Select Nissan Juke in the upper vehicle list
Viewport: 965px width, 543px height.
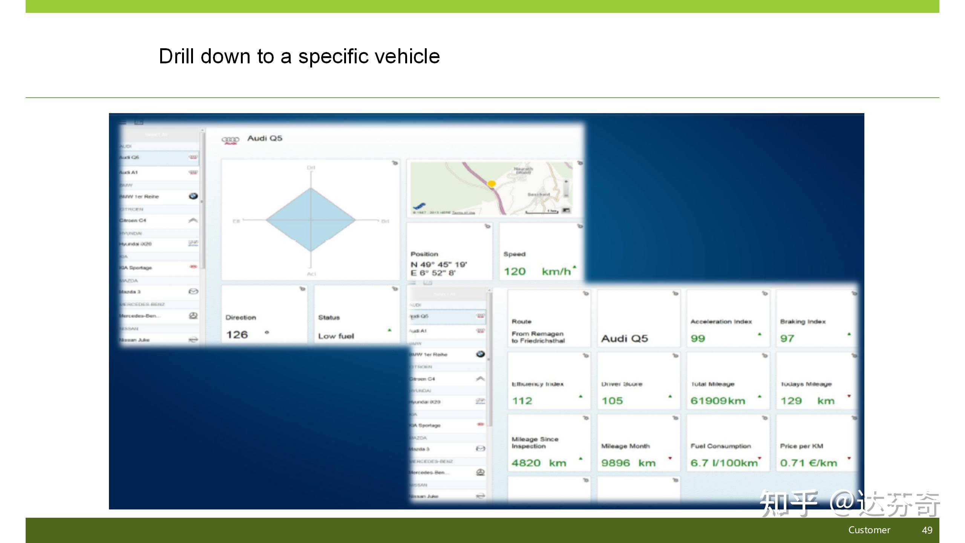pos(159,340)
